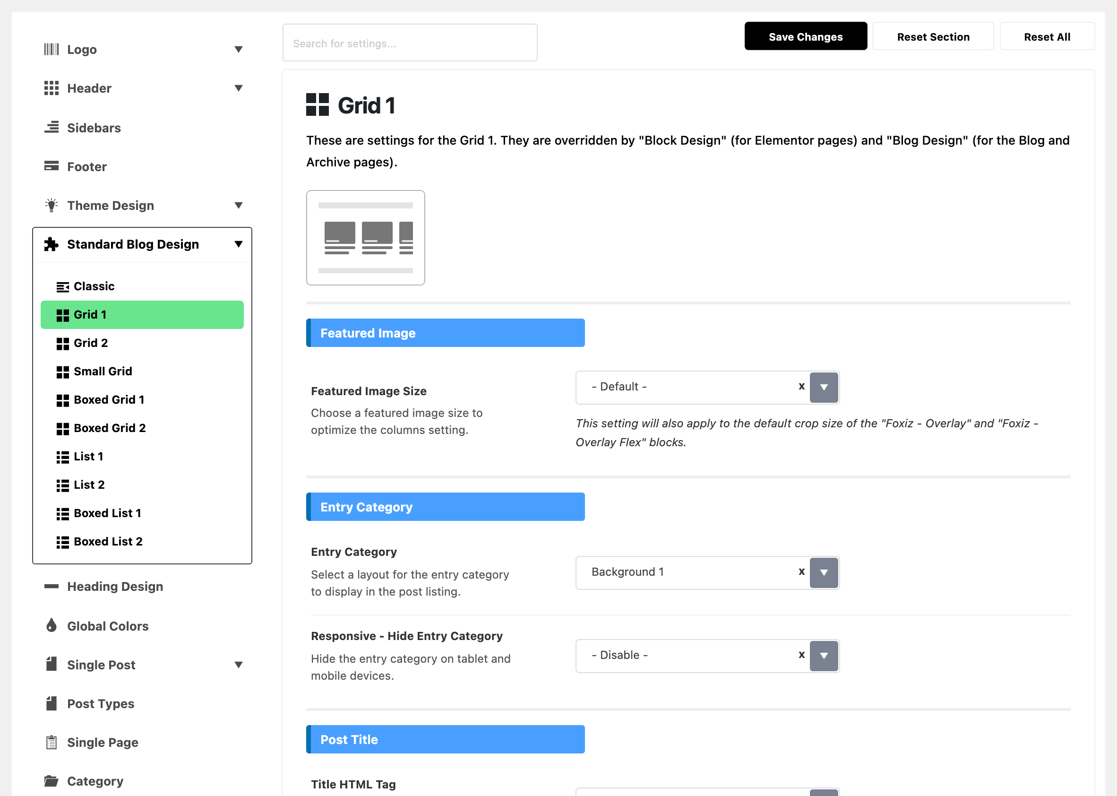Click the Reset All button
This screenshot has height=796, width=1117.
pos(1047,36)
